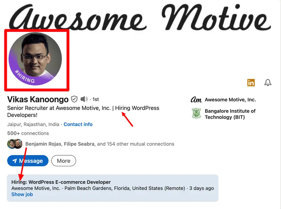281x209 pixels.
Task: Click the LinkedIn logo icon
Action: click(251, 83)
